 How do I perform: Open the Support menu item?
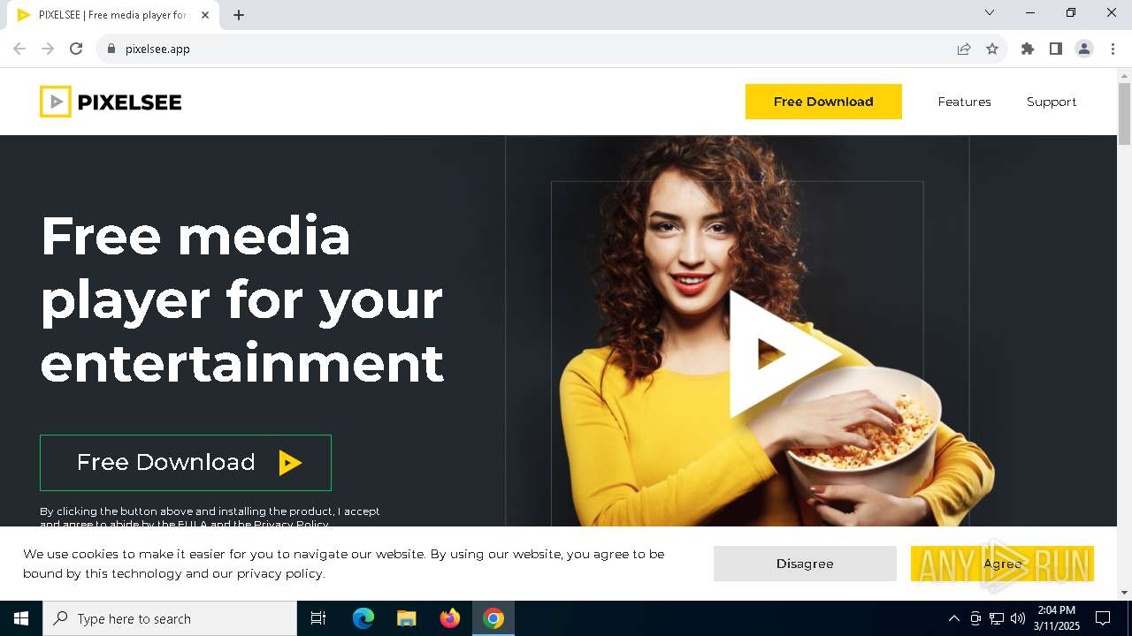point(1052,102)
